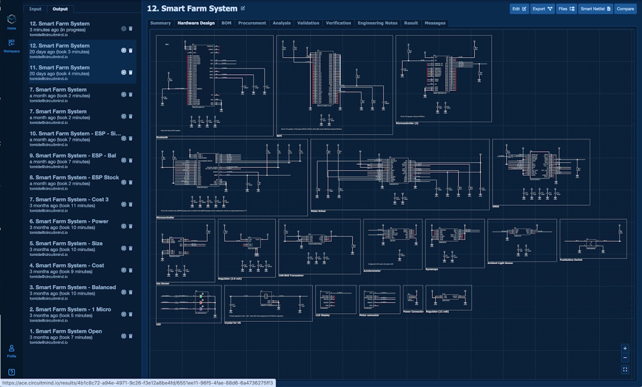Click the Compare button
The height and width of the screenshot is (387, 642).
click(x=625, y=9)
